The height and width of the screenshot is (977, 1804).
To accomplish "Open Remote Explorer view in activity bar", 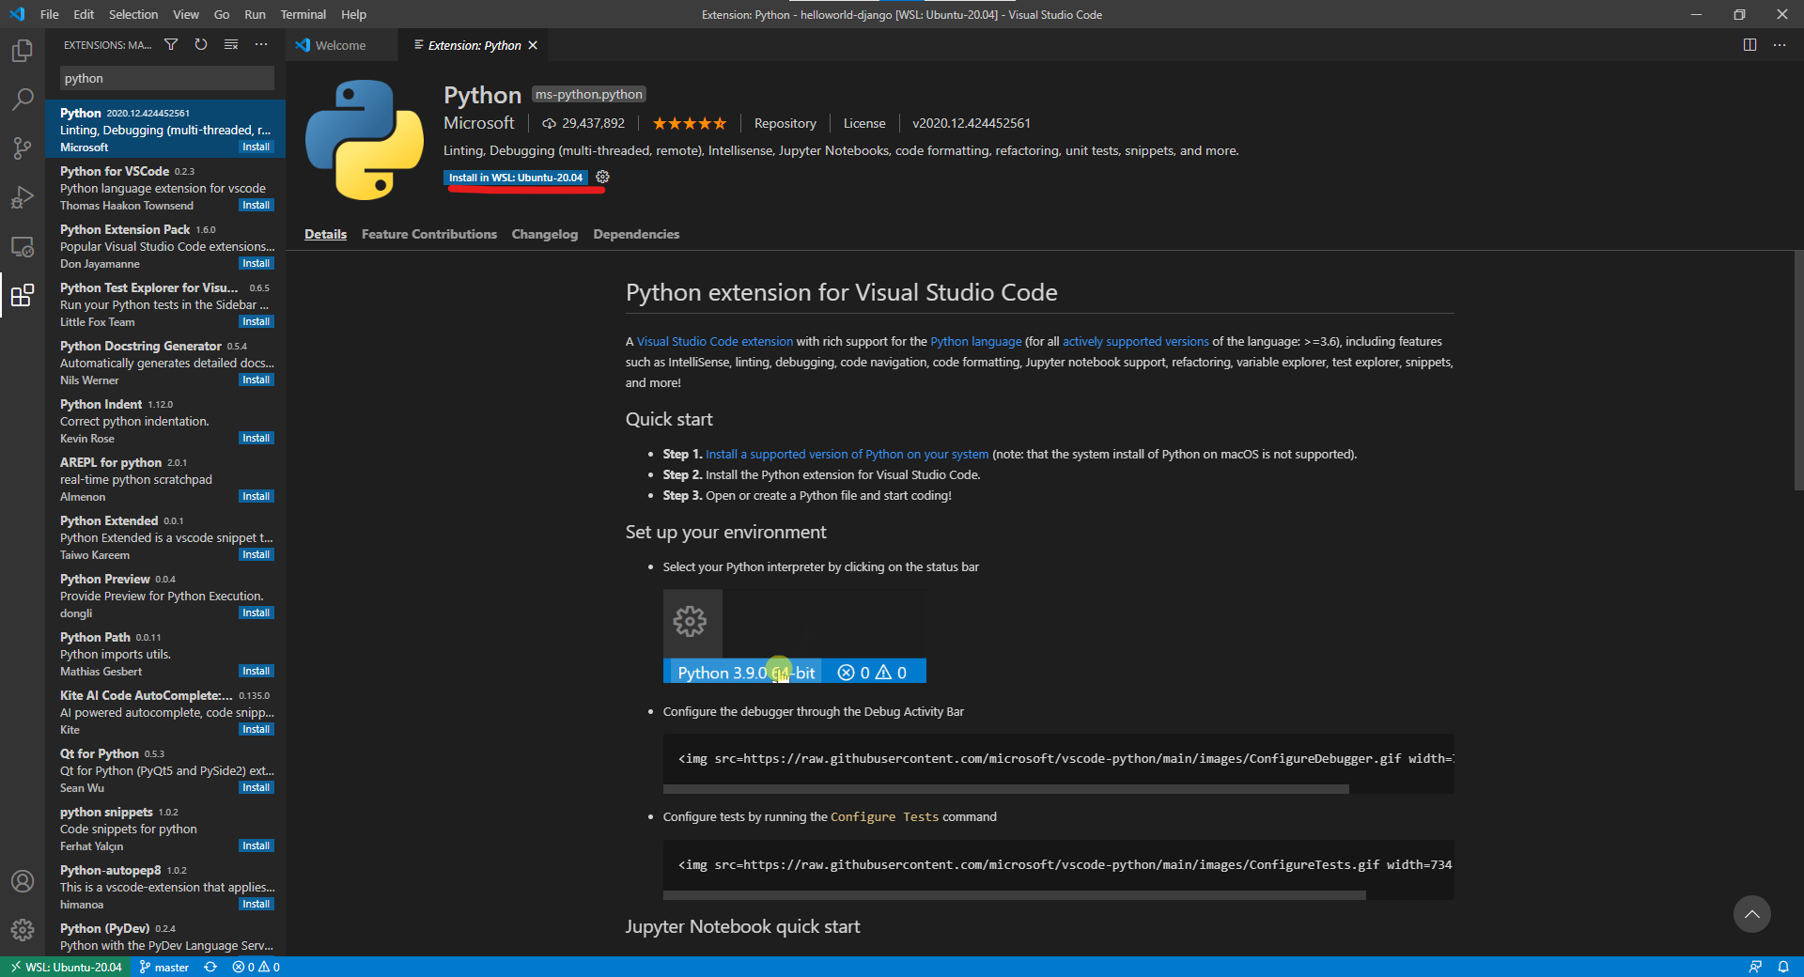I will tap(23, 246).
